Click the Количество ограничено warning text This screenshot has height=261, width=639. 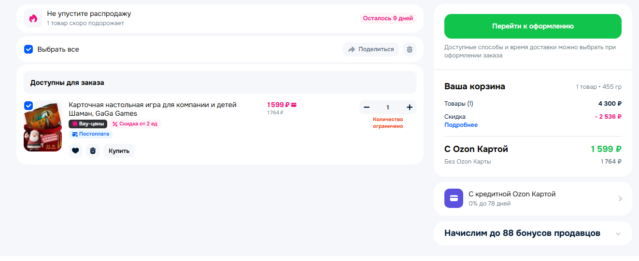[x=388, y=123]
